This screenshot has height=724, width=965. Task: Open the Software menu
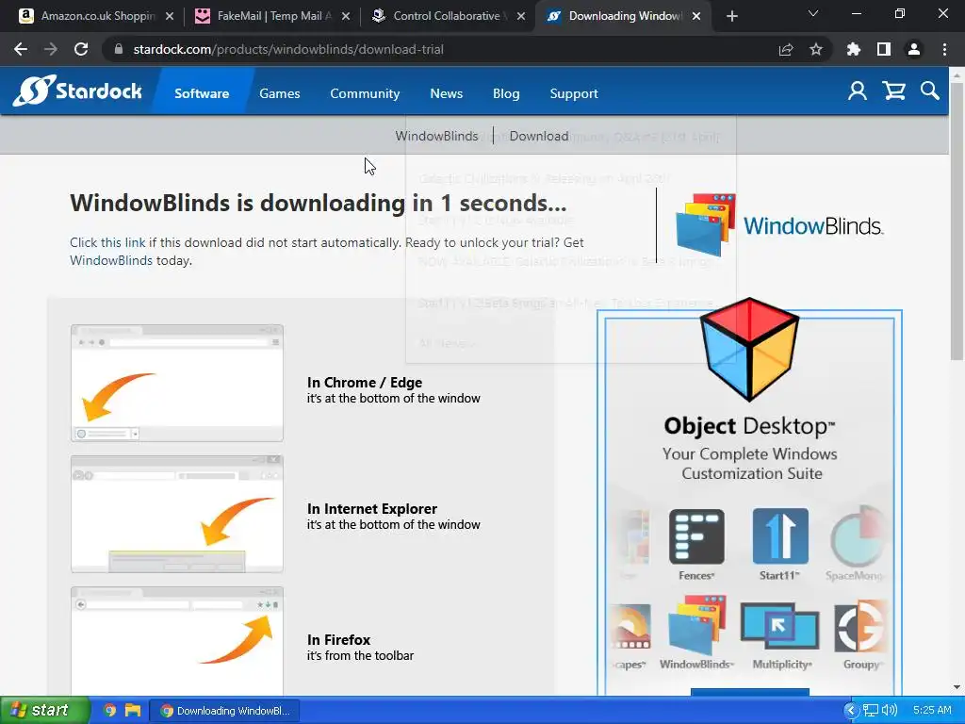tap(202, 93)
